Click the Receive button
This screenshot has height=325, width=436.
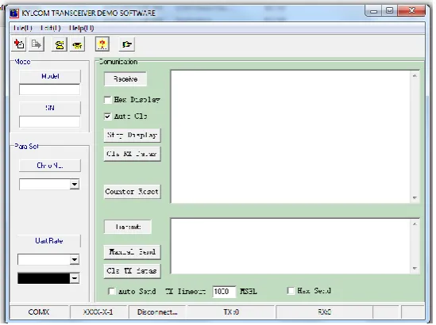tap(125, 79)
